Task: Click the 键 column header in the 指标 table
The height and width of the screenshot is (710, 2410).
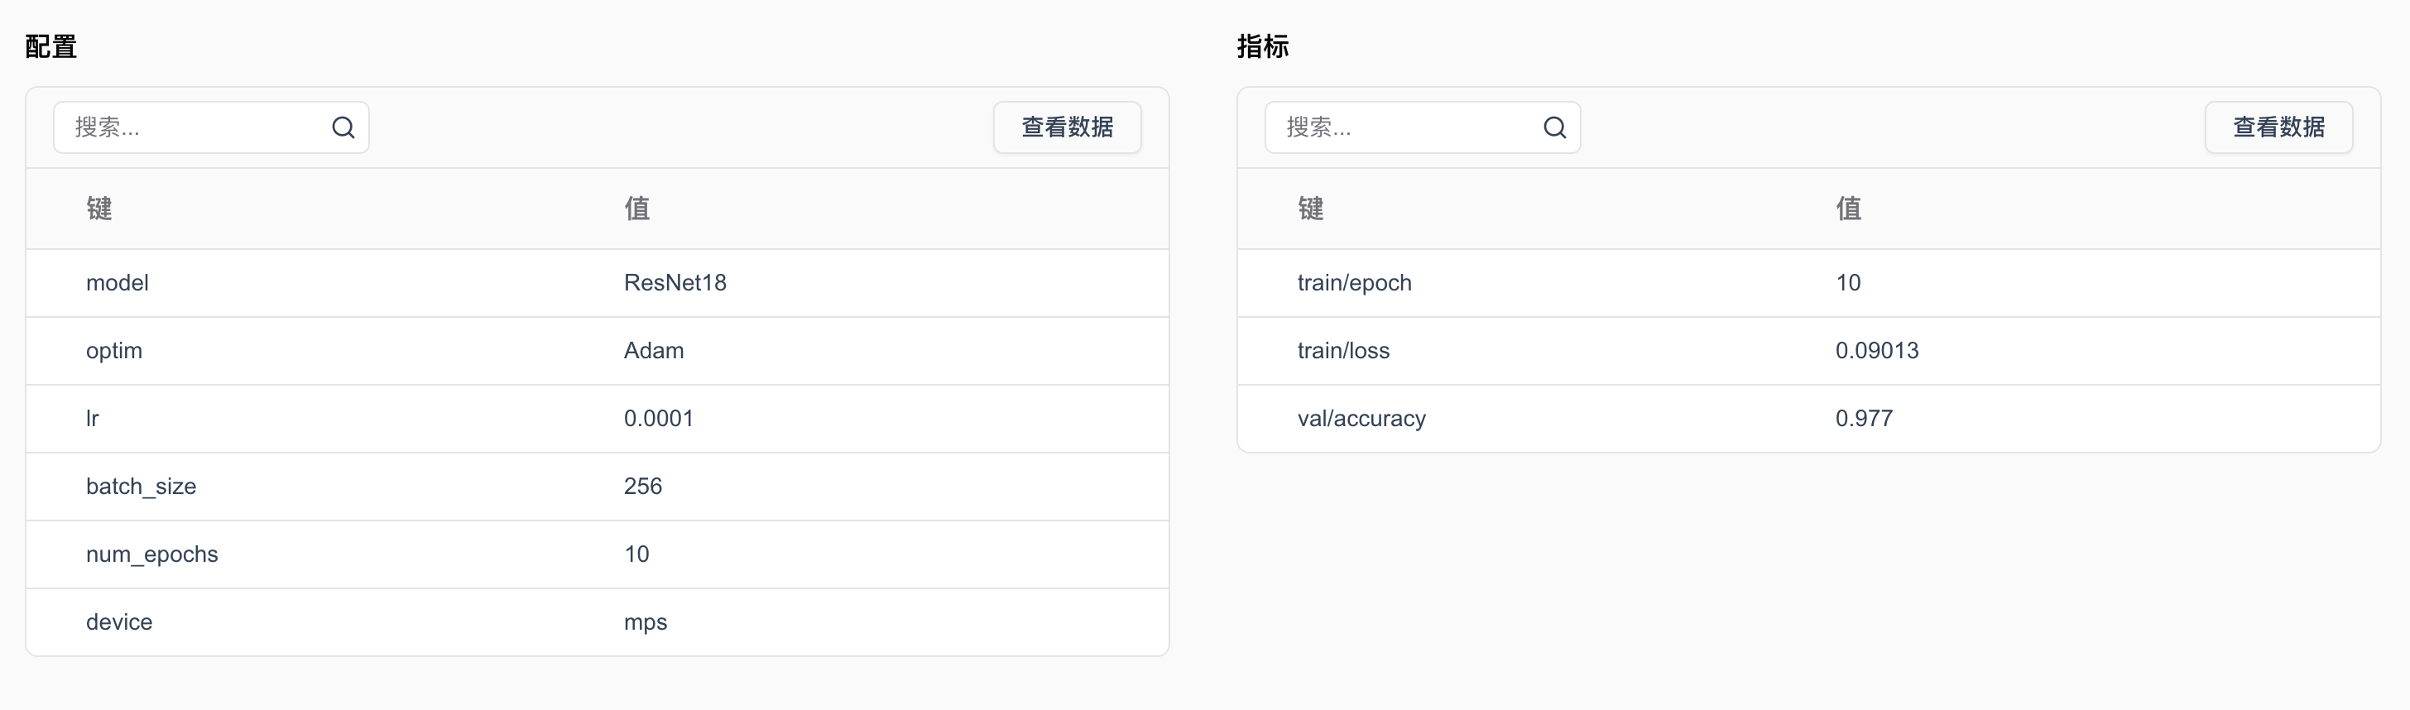Action: click(x=1311, y=208)
